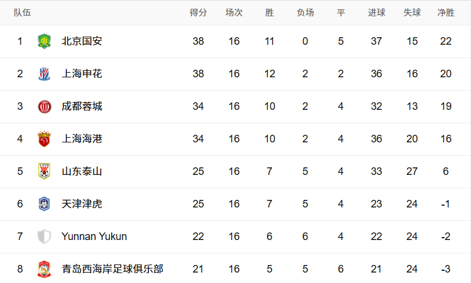
Task: Open the 山东泰山 team name
Action: click(82, 171)
